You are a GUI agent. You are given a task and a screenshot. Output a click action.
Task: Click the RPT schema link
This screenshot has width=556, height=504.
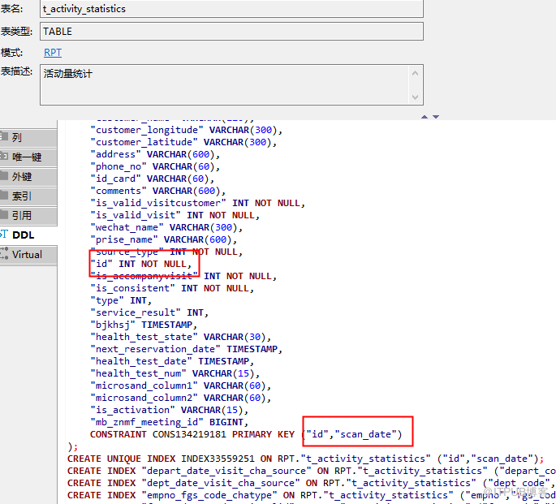(53, 53)
